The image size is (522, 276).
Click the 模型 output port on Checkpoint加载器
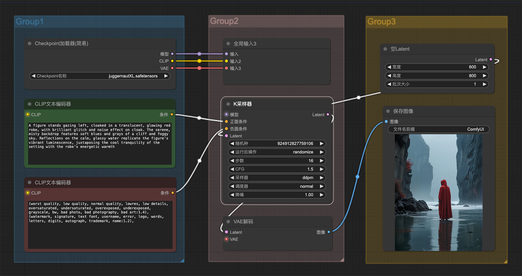172,54
